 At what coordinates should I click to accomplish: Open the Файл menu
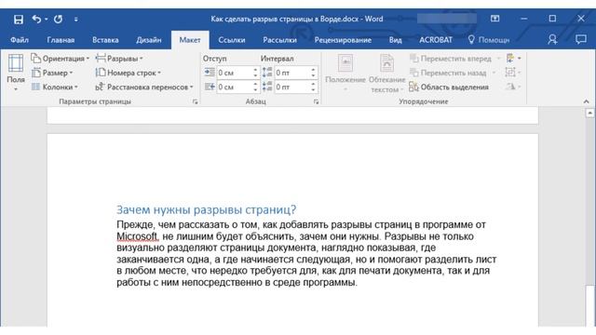pos(20,40)
